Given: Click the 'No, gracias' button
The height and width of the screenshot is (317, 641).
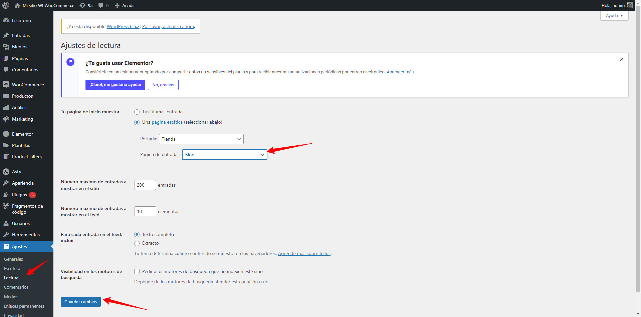Looking at the screenshot, I should pos(163,85).
